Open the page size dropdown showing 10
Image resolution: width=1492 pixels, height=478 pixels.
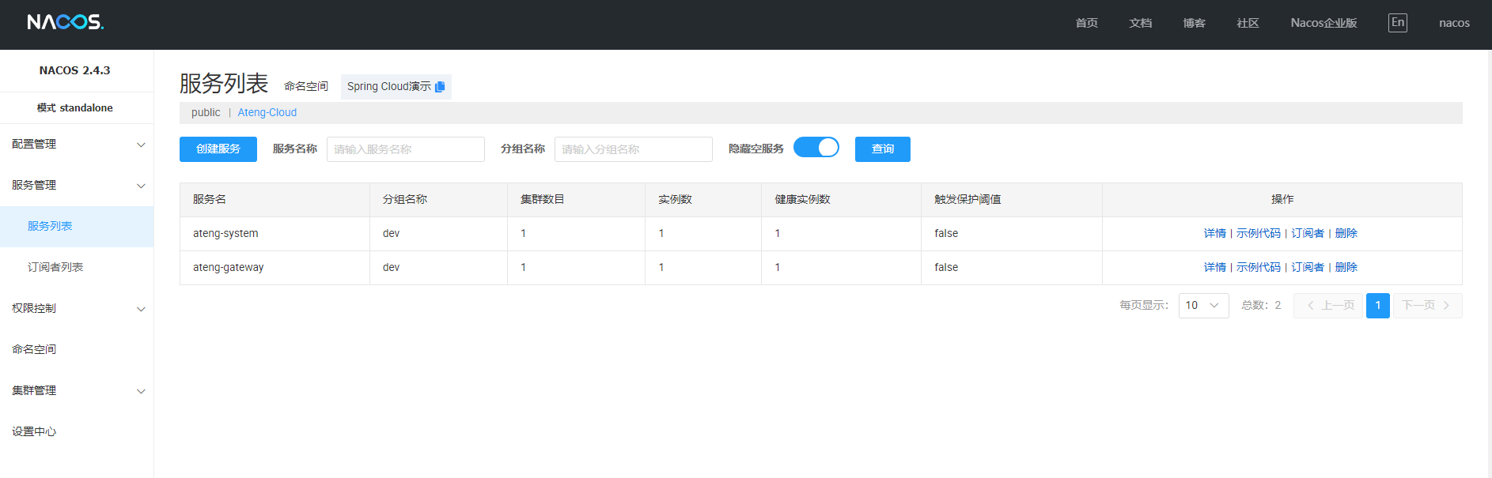point(1202,306)
